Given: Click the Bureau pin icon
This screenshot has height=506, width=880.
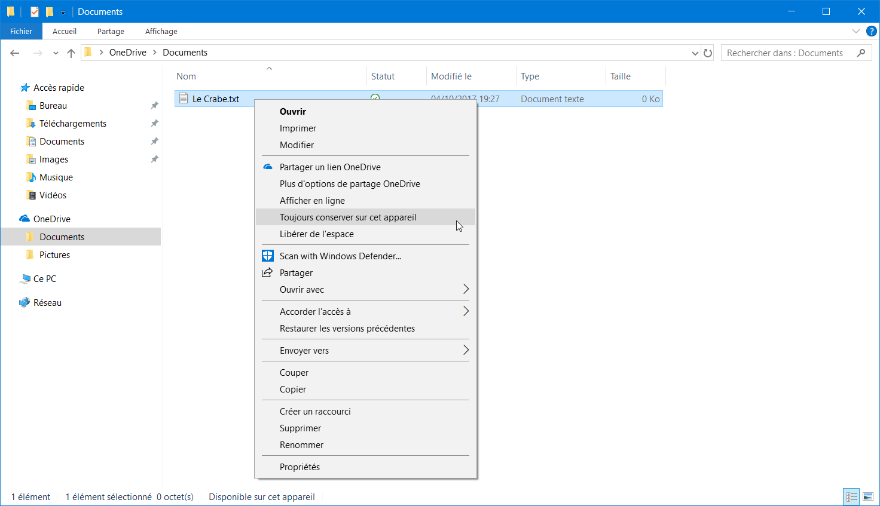Looking at the screenshot, I should point(154,106).
